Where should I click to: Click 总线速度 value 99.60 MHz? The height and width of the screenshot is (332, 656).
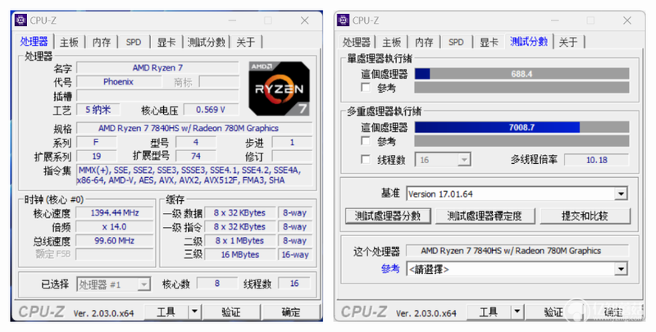pos(115,241)
